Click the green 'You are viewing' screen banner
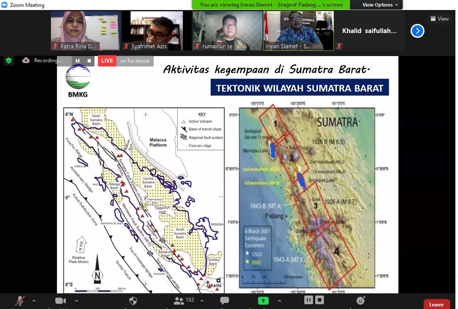Image resolution: width=458 pixels, height=309 pixels. pos(271,5)
